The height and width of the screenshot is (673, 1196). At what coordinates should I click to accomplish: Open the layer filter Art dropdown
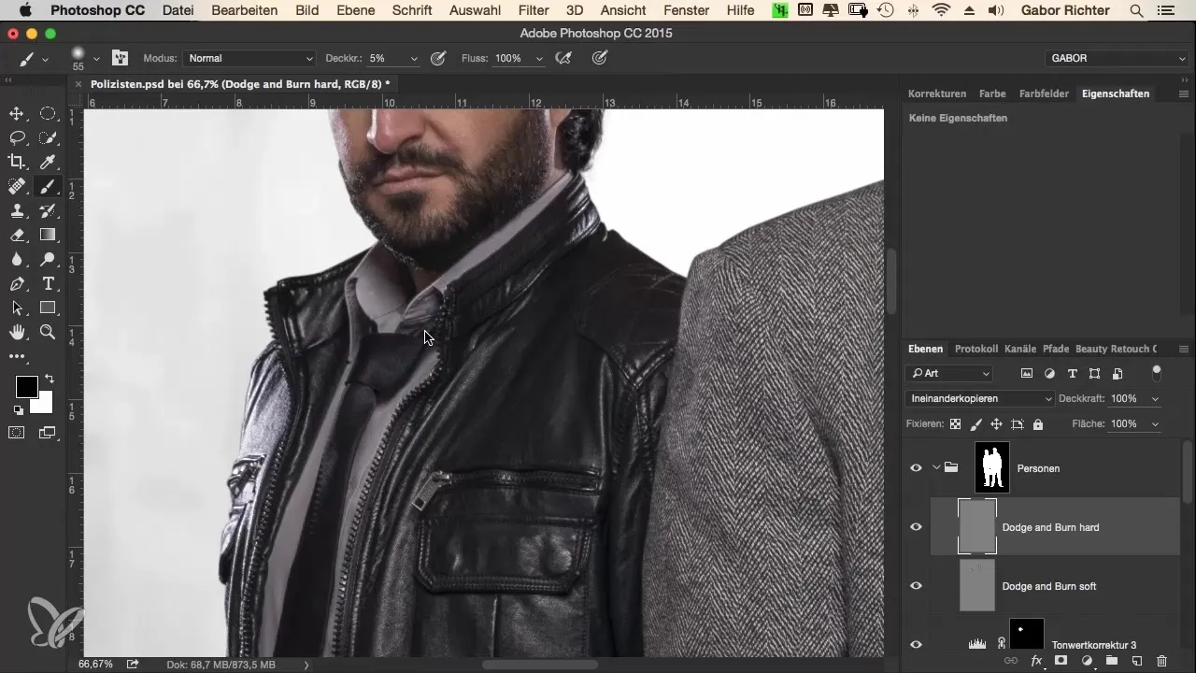pos(949,373)
